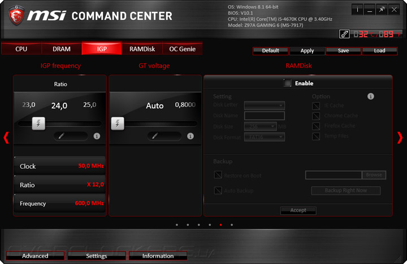
Task: Click the Default button
Action: (x=270, y=51)
